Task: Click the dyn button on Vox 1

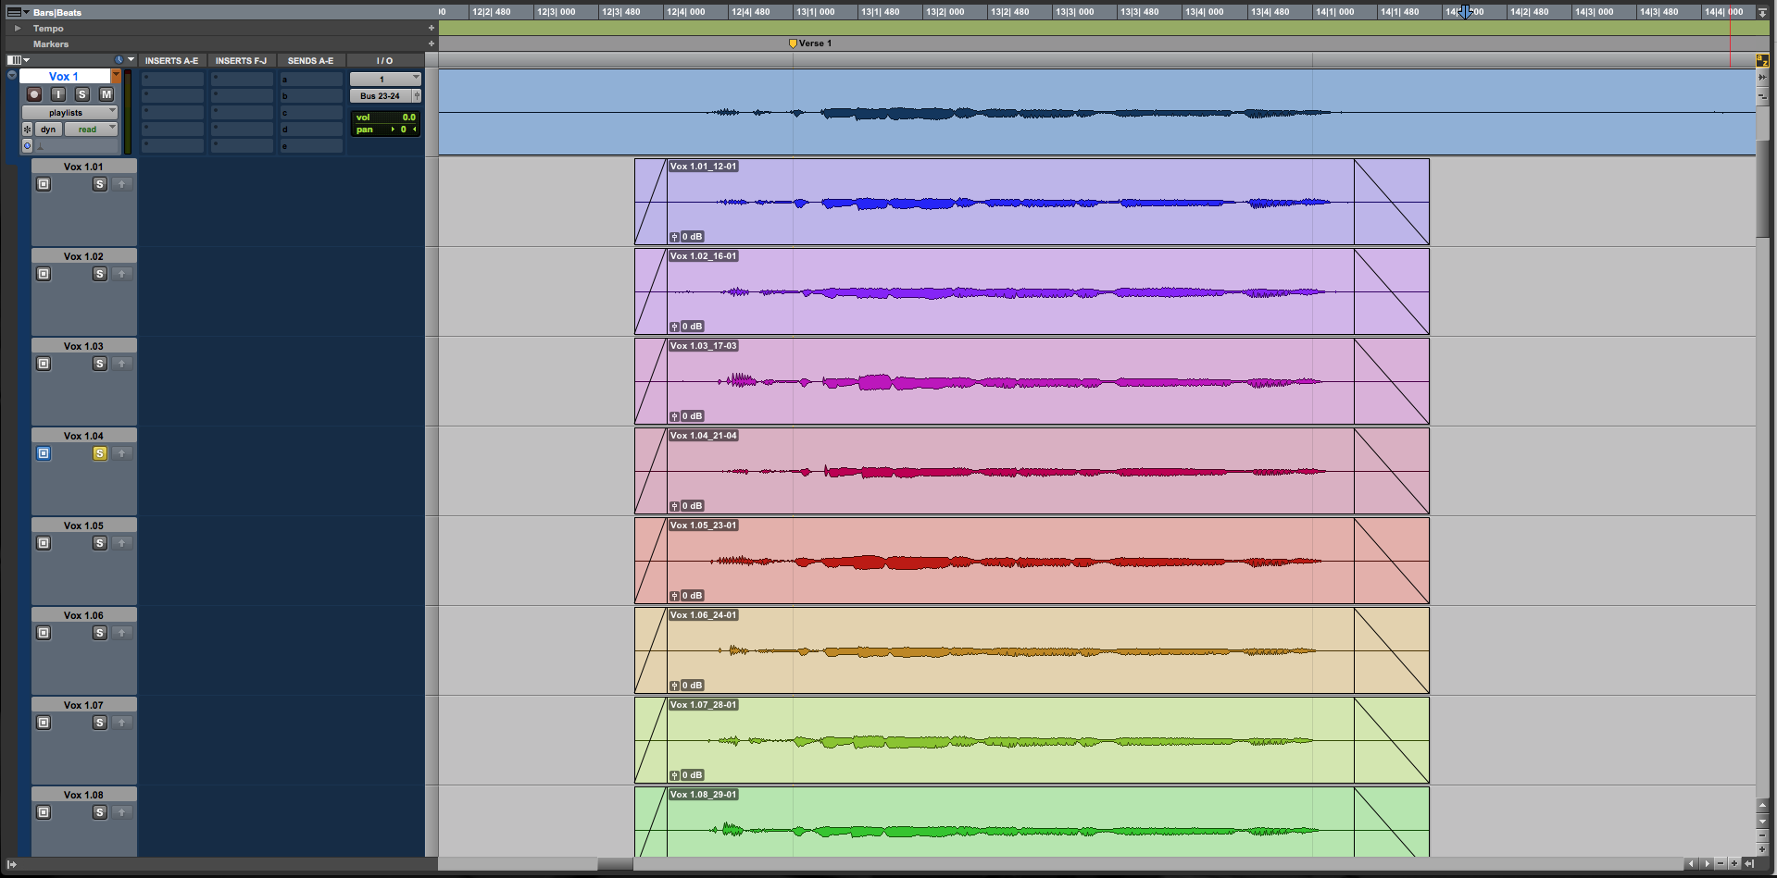Action: 48,130
